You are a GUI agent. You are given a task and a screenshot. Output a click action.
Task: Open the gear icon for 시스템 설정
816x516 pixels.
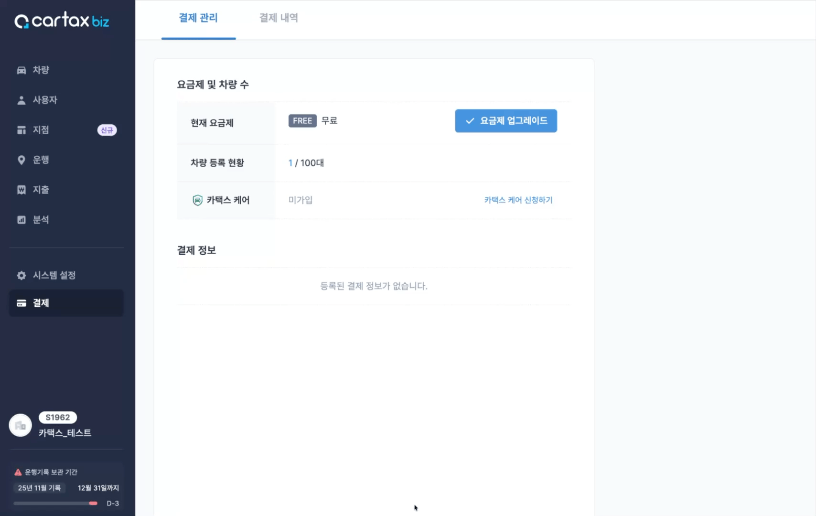[21, 275]
